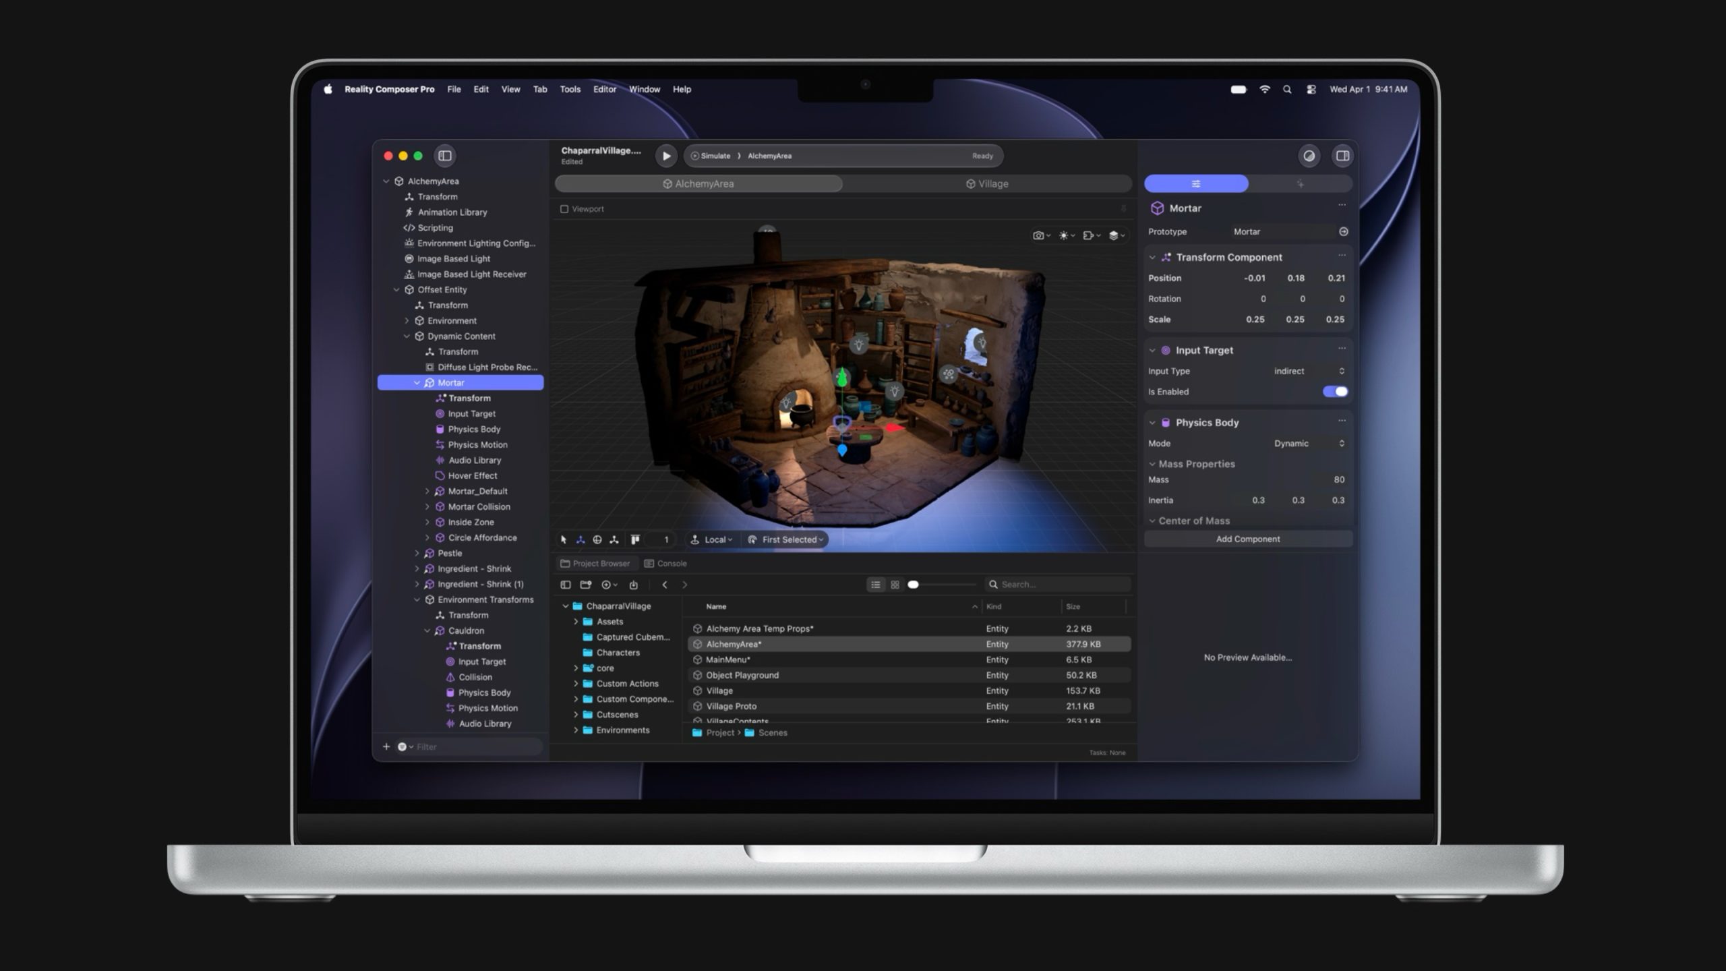Click the Project Browser search field

pyautogui.click(x=1059, y=585)
